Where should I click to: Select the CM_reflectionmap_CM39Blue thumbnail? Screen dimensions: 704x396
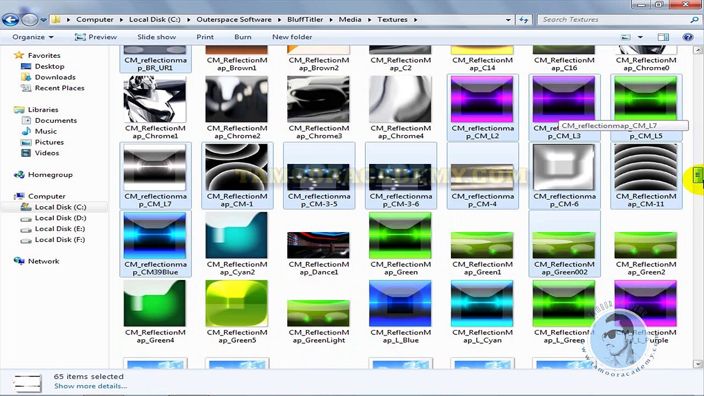[155, 236]
